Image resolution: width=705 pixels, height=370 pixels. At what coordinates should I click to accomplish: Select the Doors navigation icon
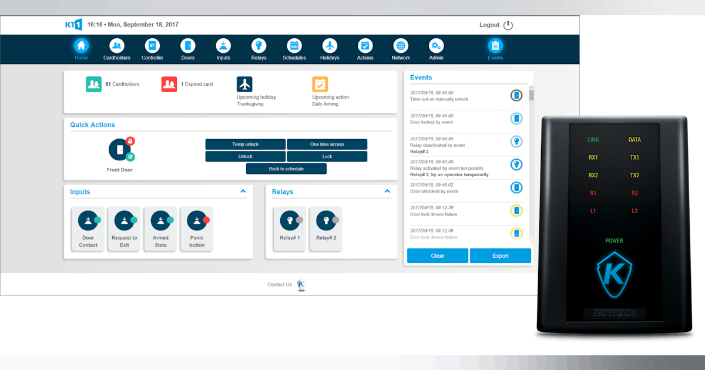click(x=187, y=45)
